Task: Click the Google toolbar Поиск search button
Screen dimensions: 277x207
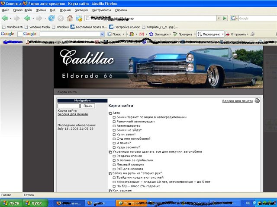Action: (114, 34)
